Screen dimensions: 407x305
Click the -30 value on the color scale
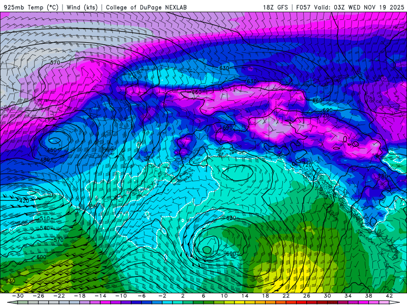click(18, 296)
